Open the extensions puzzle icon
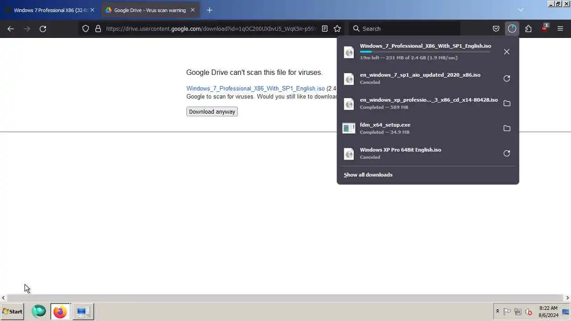Viewport: 571px width, 321px height. [x=528, y=29]
